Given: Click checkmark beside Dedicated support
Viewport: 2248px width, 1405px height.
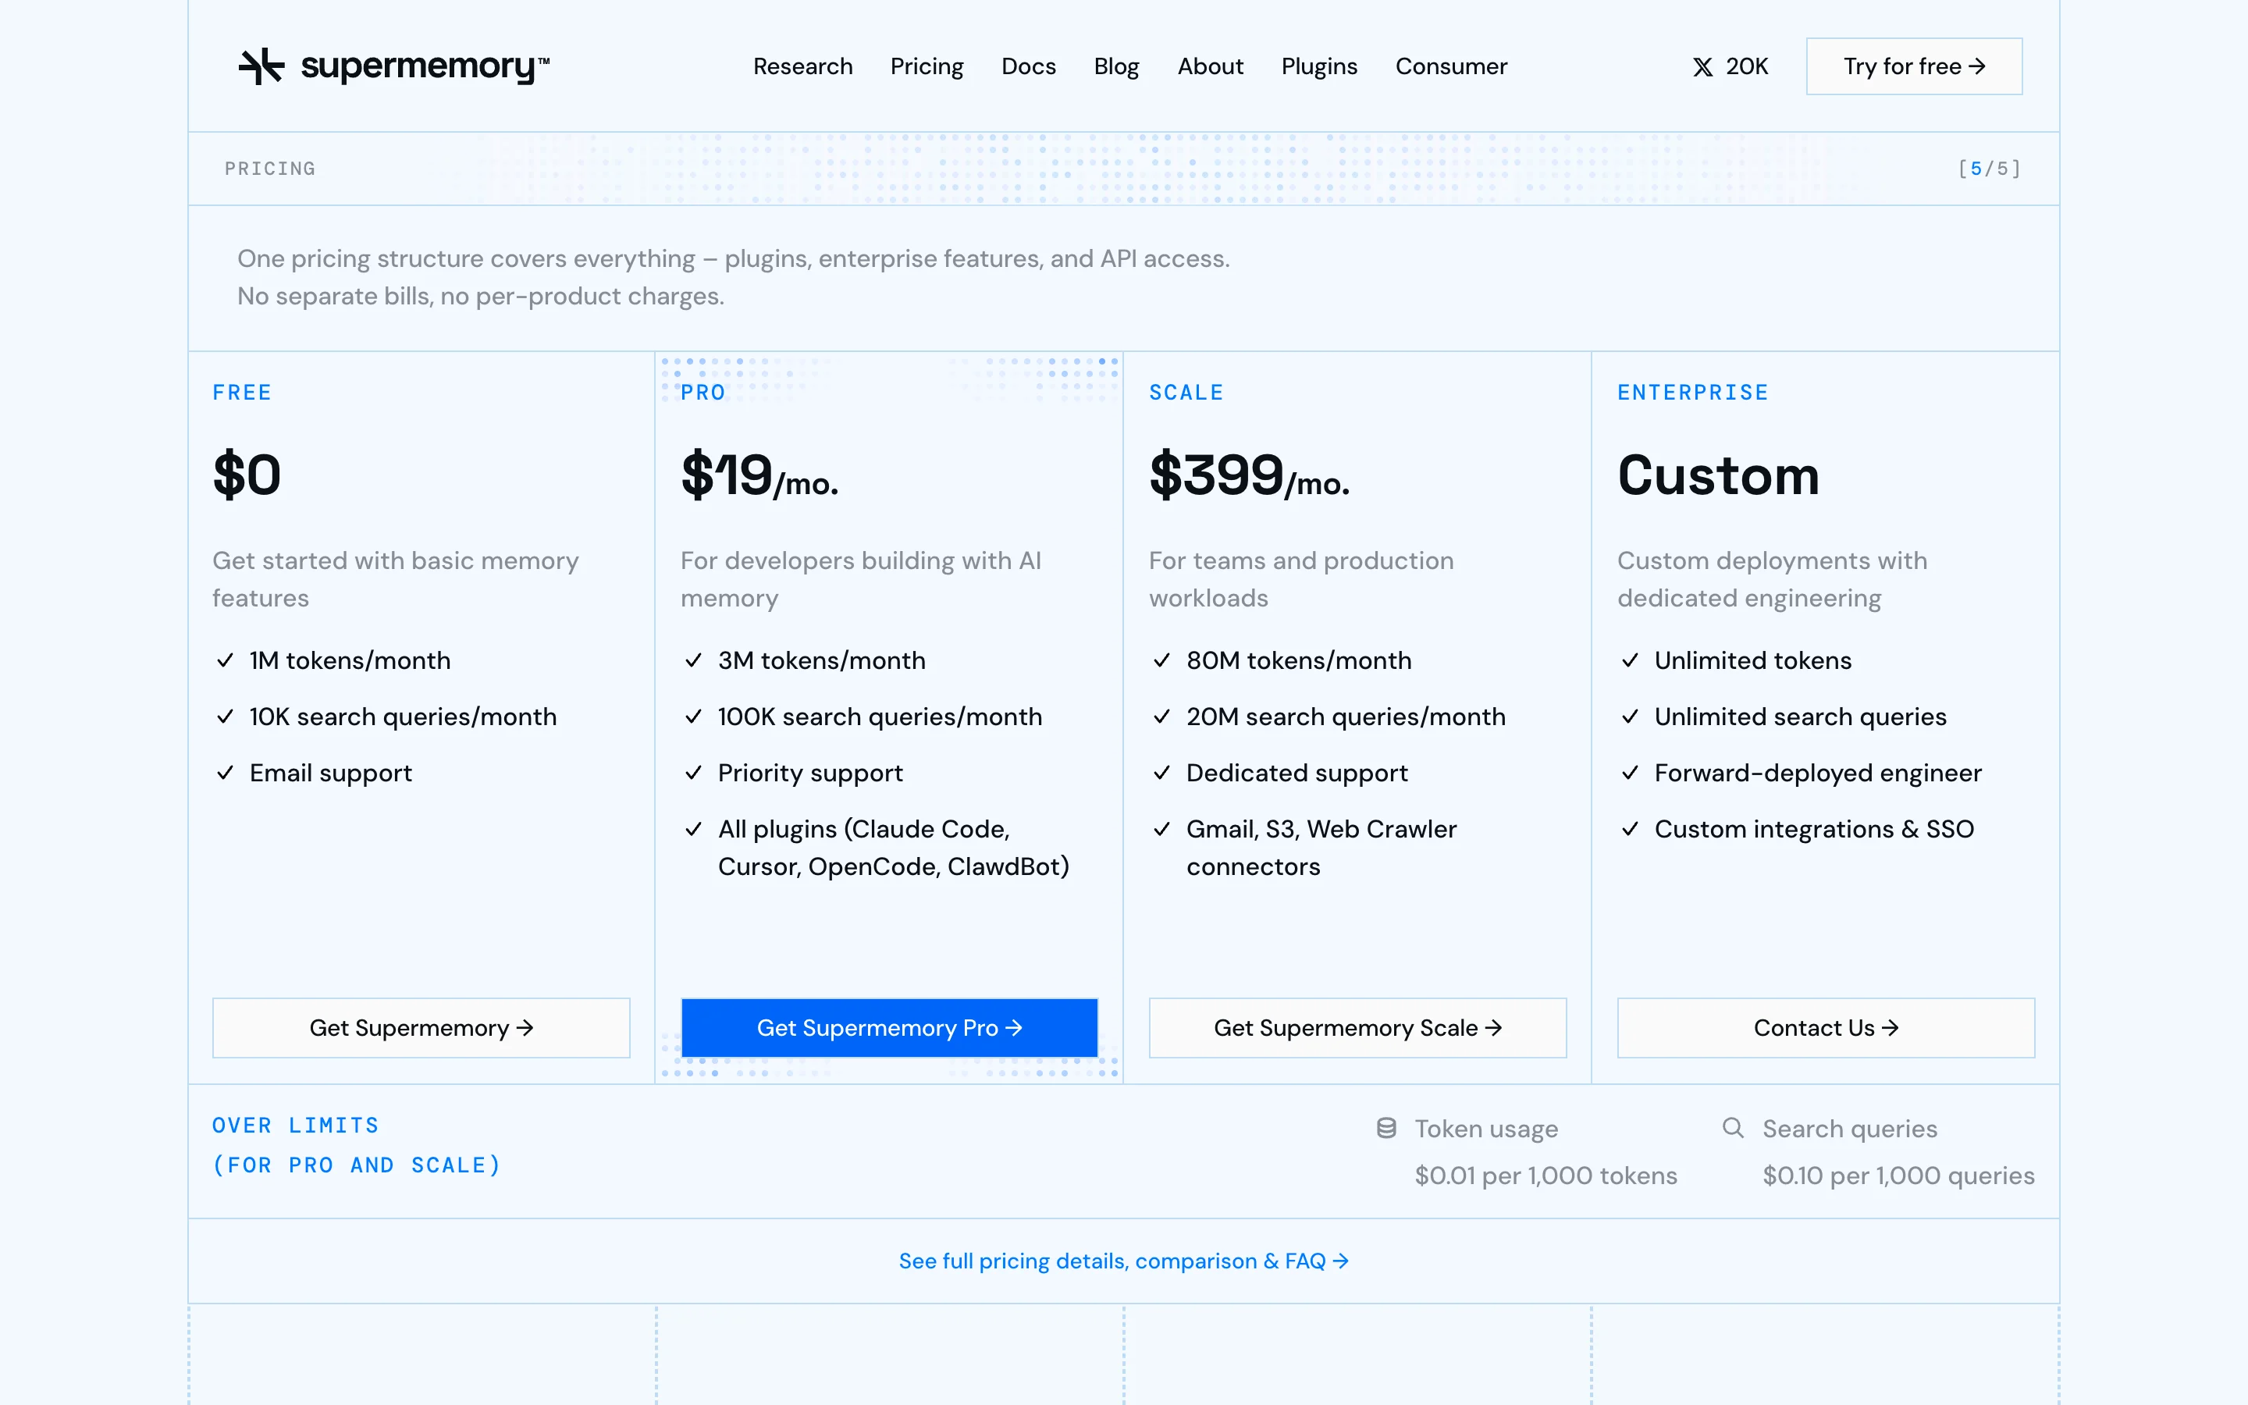Looking at the screenshot, I should tap(1161, 773).
